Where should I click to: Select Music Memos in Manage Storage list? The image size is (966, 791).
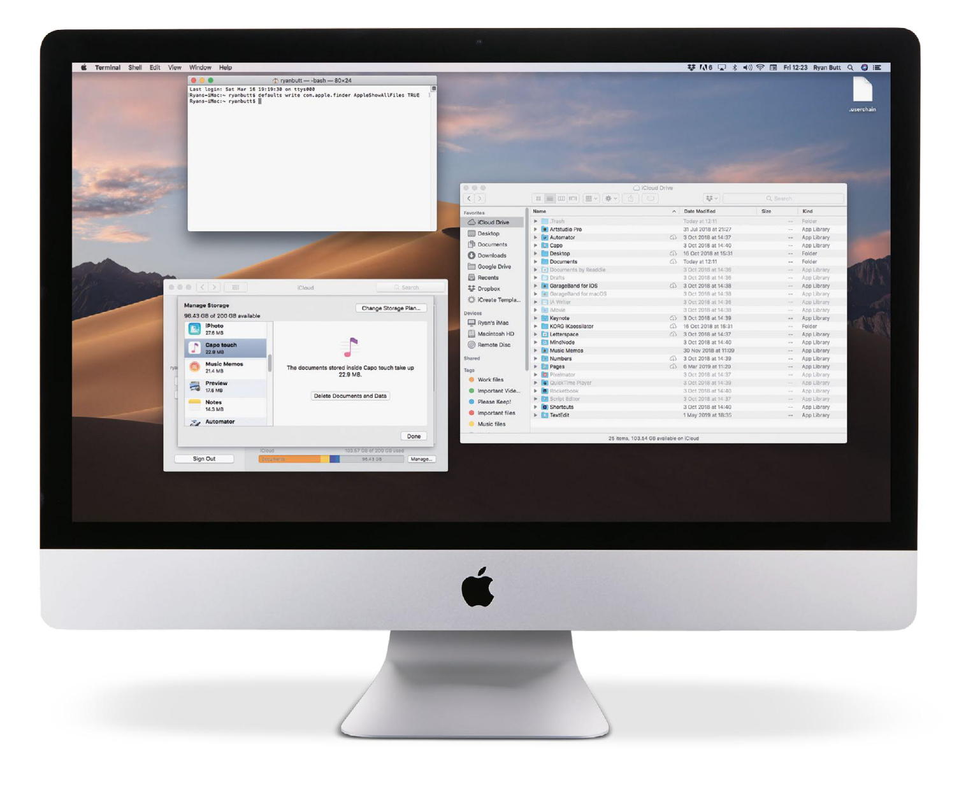(226, 367)
